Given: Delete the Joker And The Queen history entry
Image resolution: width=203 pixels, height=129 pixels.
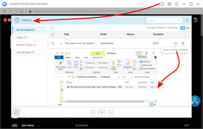Looking at the screenshot, I should pyautogui.click(x=183, y=43).
